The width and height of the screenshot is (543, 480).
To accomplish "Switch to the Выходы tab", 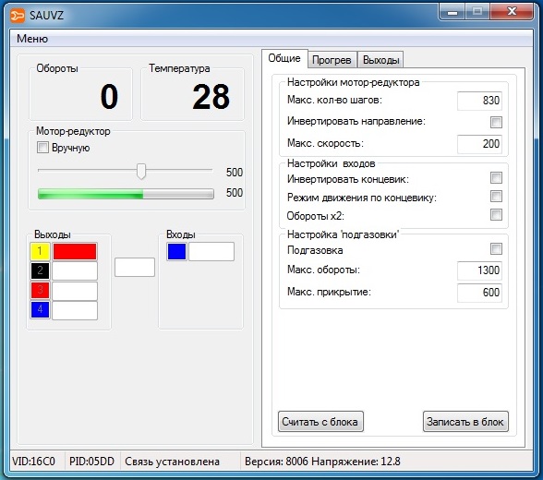I will coord(380,60).
